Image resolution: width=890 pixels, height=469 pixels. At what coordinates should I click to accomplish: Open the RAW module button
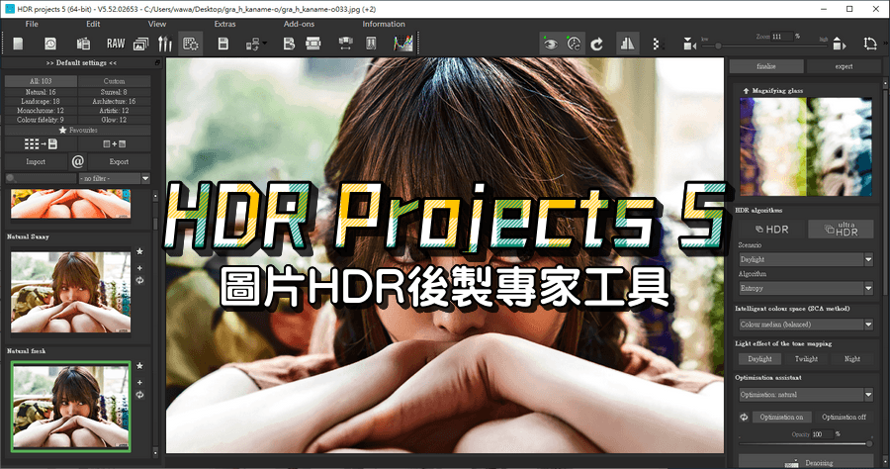116,44
